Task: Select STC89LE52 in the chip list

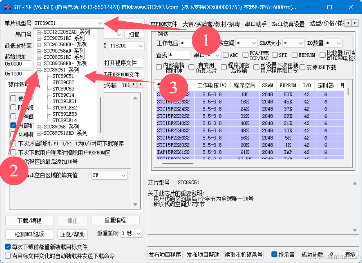Action: click(64, 108)
